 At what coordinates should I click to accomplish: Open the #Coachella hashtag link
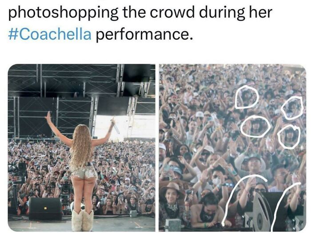50,34
